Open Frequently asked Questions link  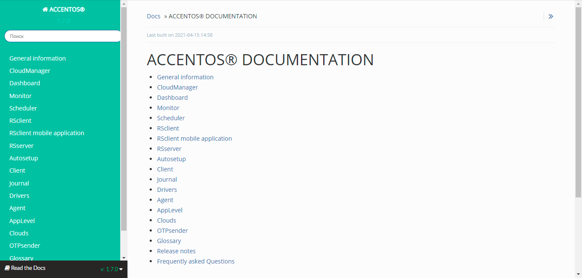coord(196,261)
